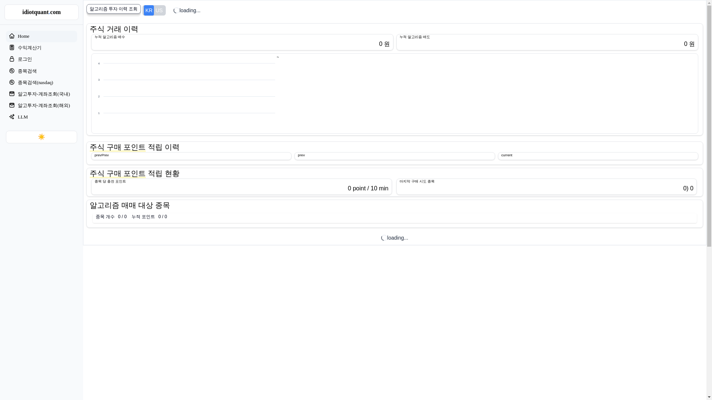The image size is (712, 400).
Task: Click the prev point history box
Action: (x=395, y=156)
